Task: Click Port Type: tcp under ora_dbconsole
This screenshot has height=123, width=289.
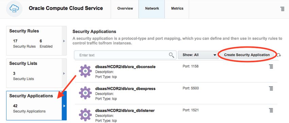Action: click(106, 77)
